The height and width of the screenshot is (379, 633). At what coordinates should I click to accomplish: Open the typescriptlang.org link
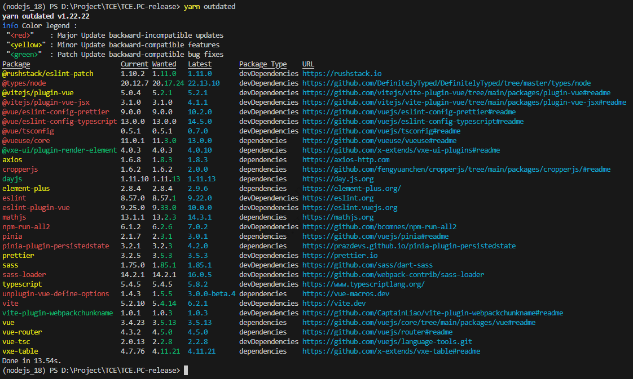click(x=363, y=284)
